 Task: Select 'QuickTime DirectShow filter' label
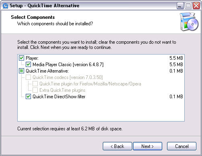coord(59,97)
